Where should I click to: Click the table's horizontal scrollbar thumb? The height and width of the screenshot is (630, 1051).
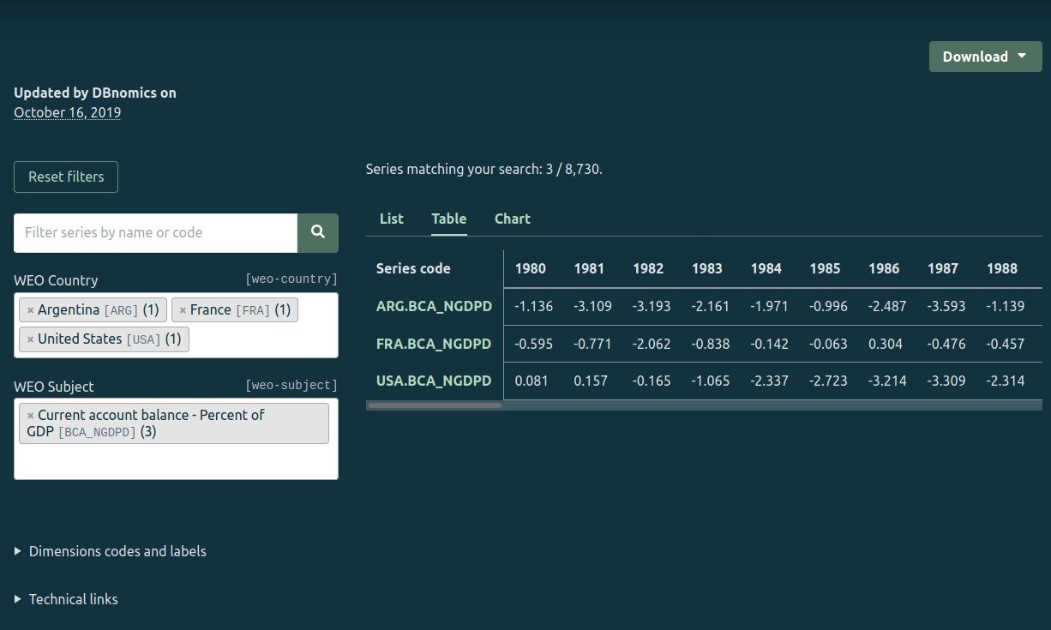[435, 405]
